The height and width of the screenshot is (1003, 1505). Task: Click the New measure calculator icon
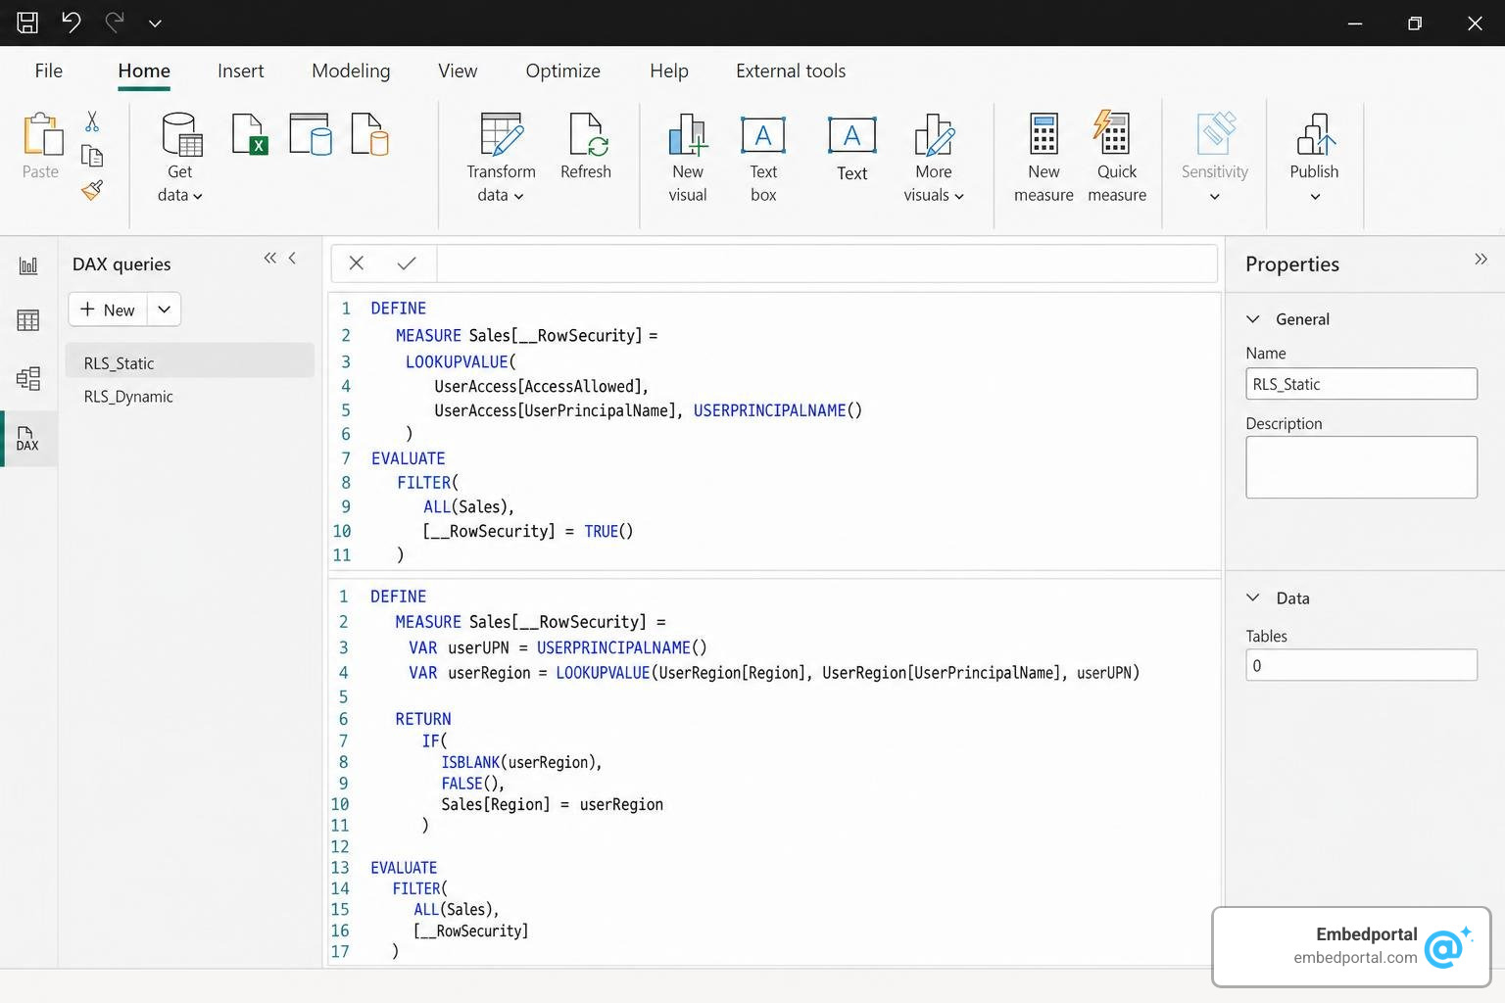[1044, 134]
